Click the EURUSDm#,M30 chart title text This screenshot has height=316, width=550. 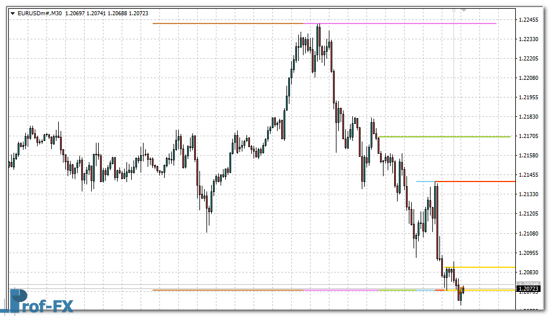click(40, 13)
